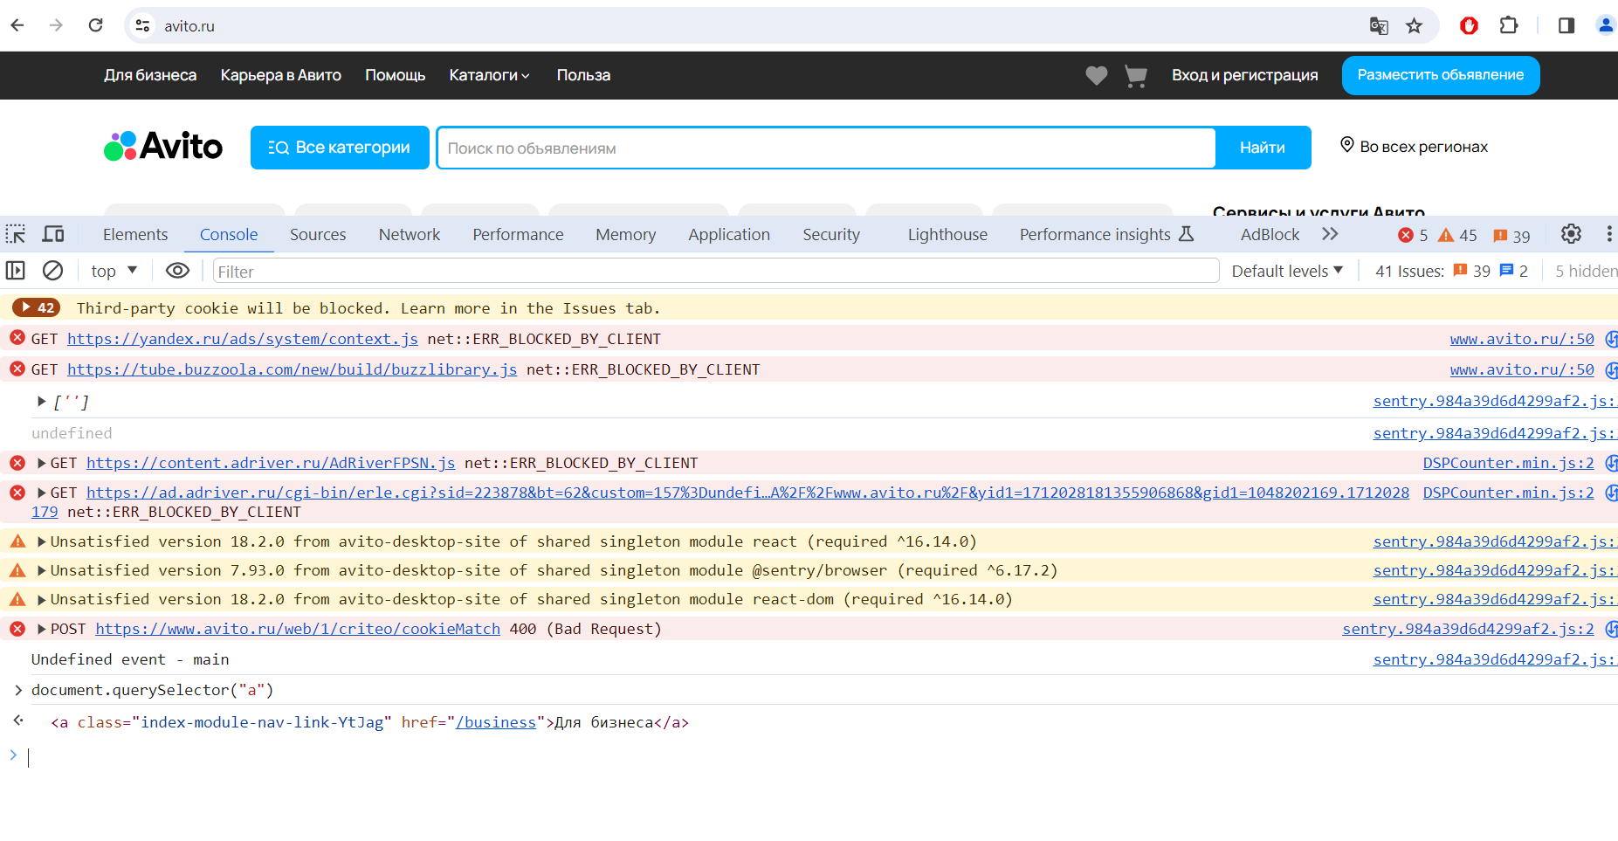Open the Security tab
The image size is (1618, 841).
pyautogui.click(x=831, y=234)
